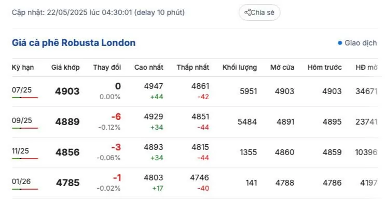Screen dimensions: 385x199
Task: Select the 09/25 contract term
Action: [x=22, y=120]
